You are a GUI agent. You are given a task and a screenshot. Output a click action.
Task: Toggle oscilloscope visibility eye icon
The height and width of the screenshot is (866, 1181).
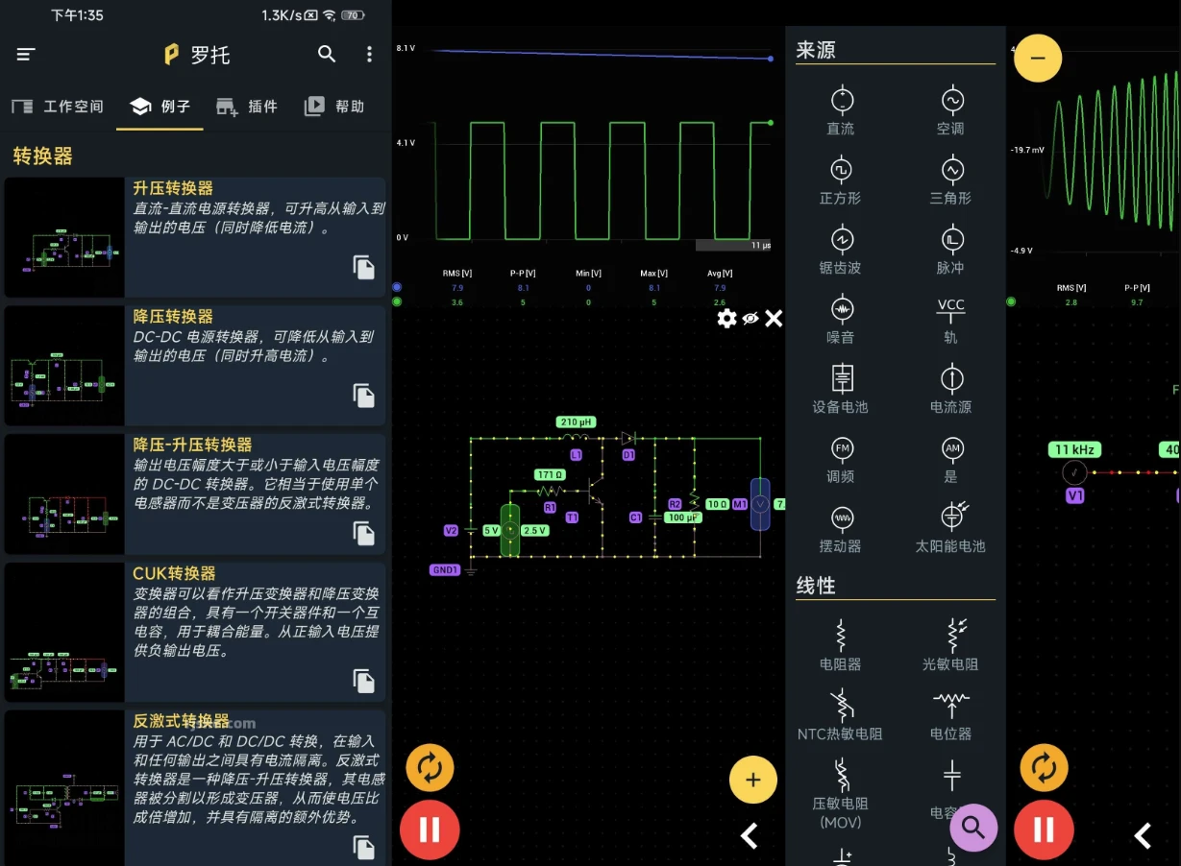750,318
